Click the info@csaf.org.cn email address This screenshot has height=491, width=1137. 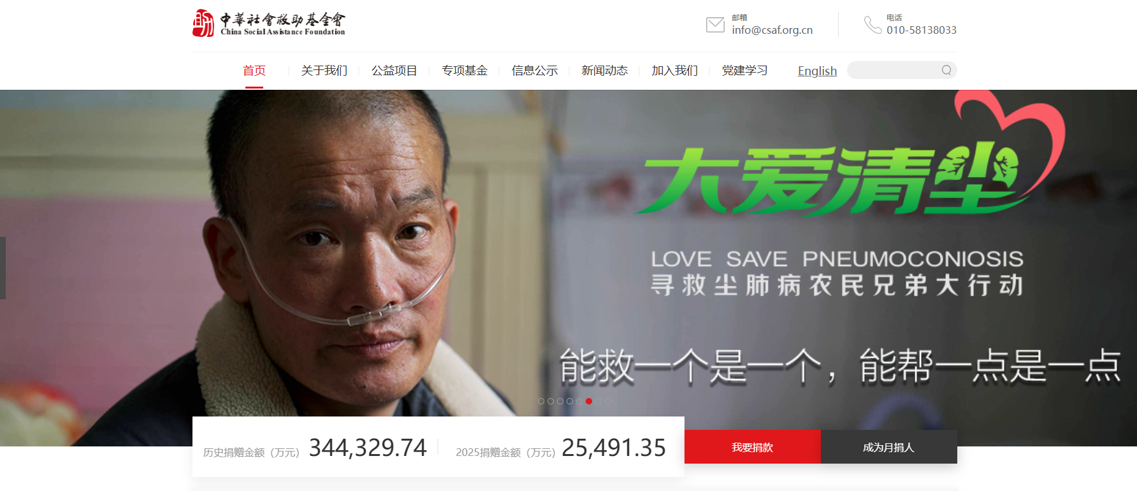tap(772, 30)
